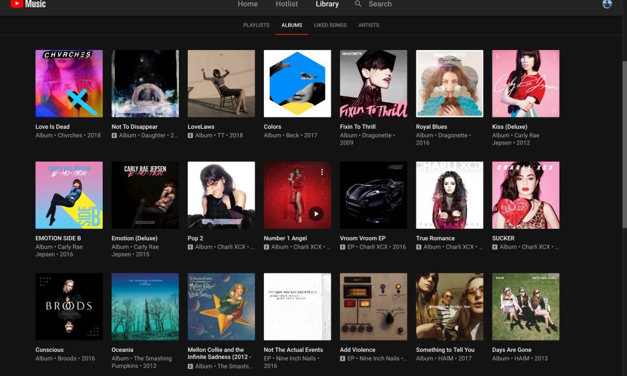Screen dimensions: 627x376
Task: Open Royal Blues album cover
Action: pyautogui.click(x=449, y=84)
